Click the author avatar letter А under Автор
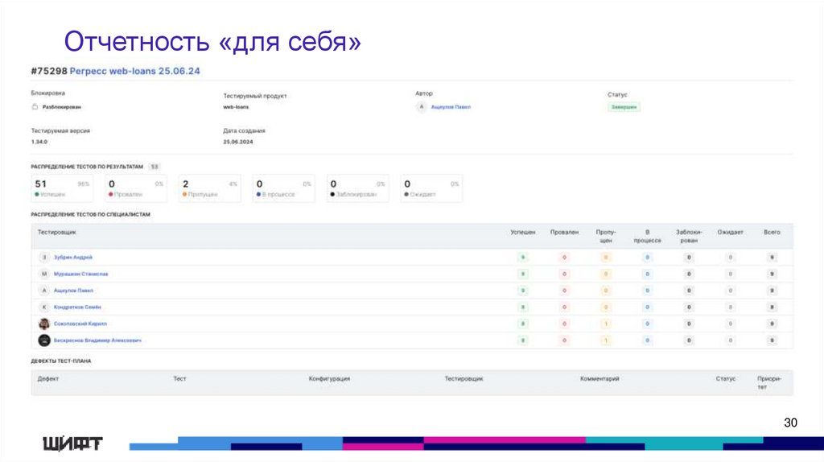The width and height of the screenshot is (824, 462). point(421,107)
